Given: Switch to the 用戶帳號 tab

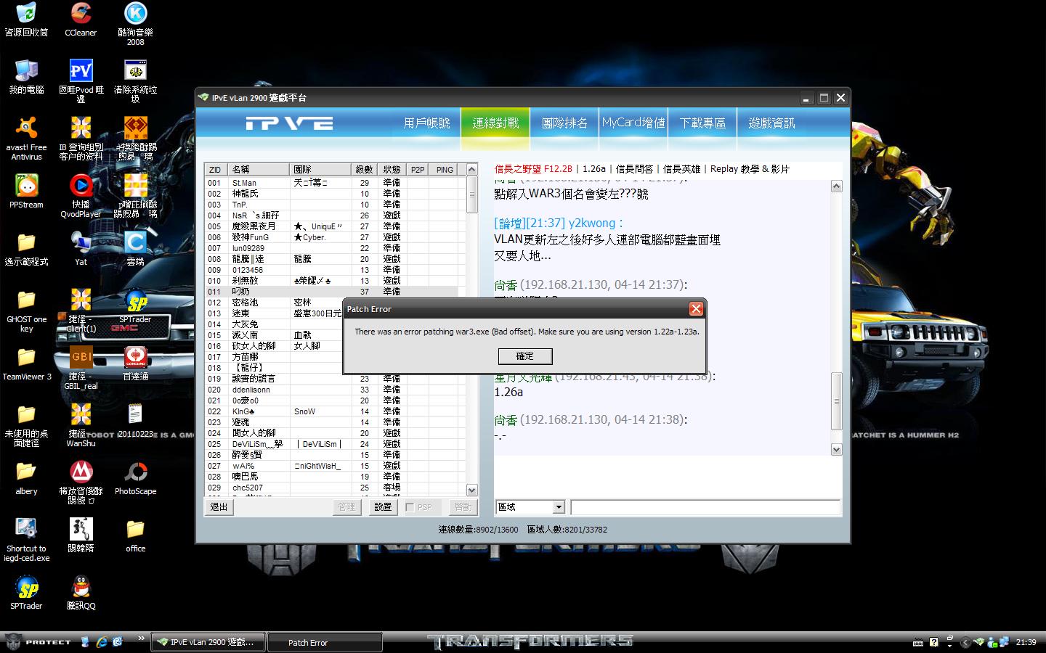Looking at the screenshot, I should [x=426, y=123].
